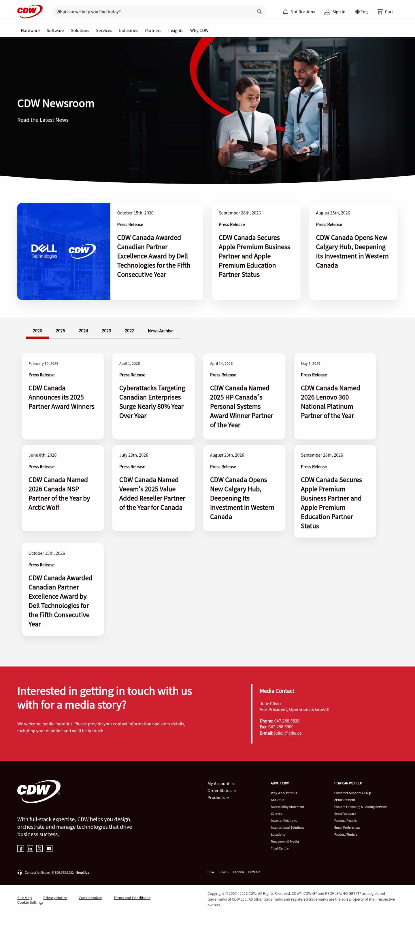The image size is (415, 928).
Task: Select the 2022 news tab
Action: pos(129,331)
